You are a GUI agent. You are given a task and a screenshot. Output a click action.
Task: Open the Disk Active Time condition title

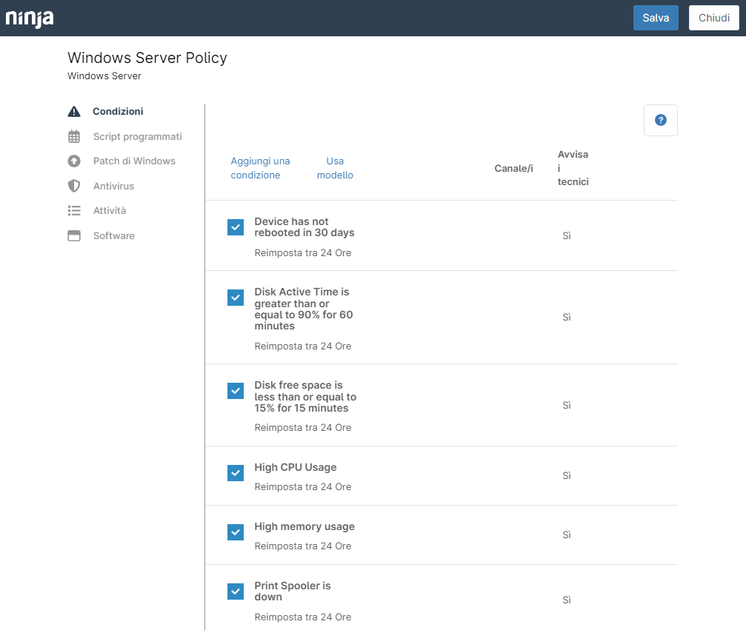pos(304,309)
